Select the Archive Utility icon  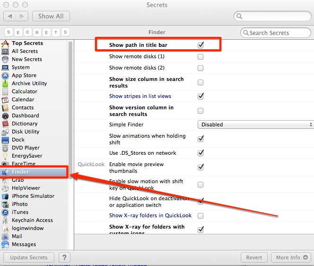coord(5,83)
